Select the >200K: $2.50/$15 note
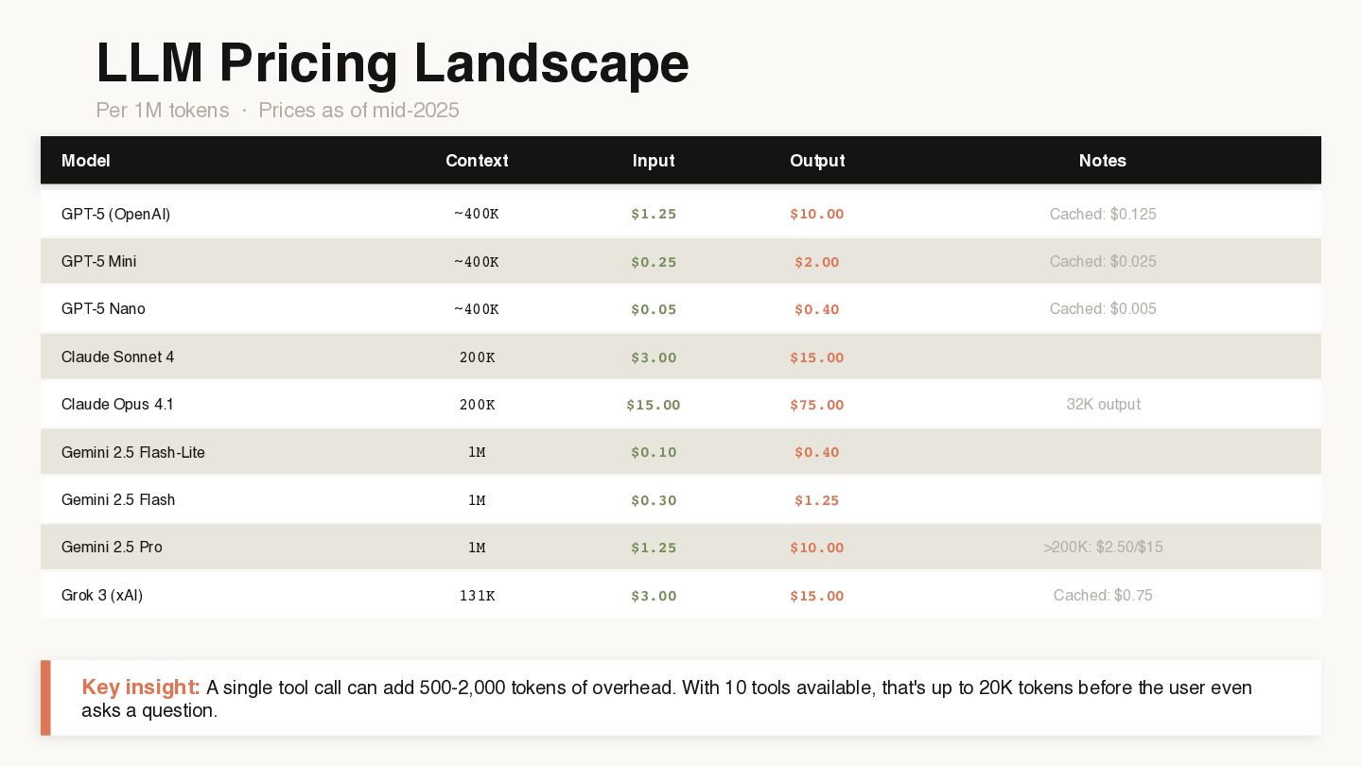Viewport: 1362px width, 766px height. (1103, 547)
